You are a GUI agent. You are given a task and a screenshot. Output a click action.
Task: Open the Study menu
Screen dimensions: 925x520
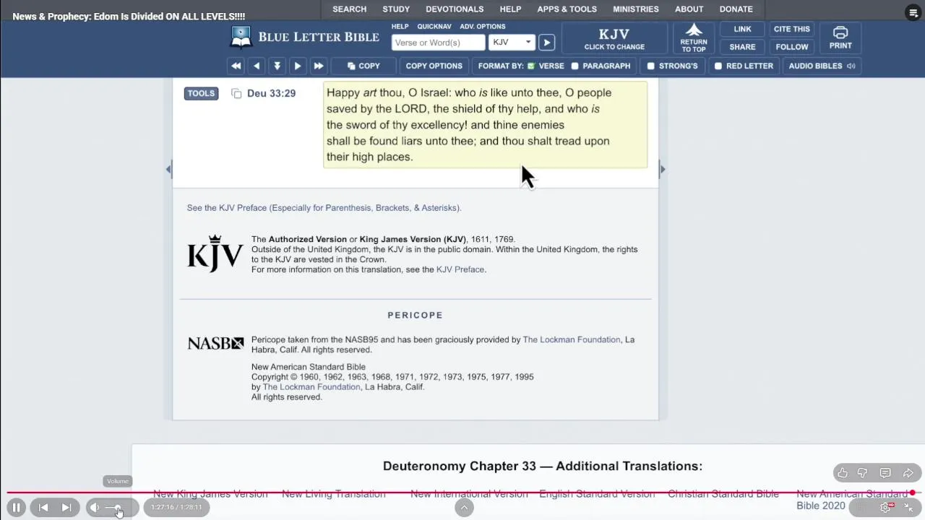coord(396,9)
